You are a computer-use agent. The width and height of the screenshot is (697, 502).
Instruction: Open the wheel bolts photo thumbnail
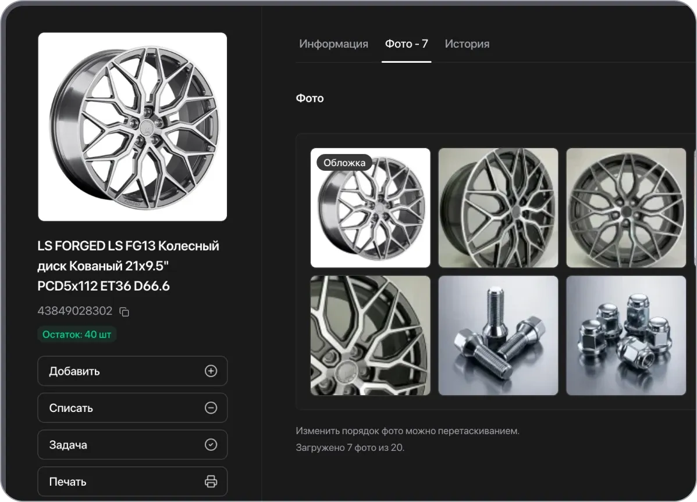[498, 336]
